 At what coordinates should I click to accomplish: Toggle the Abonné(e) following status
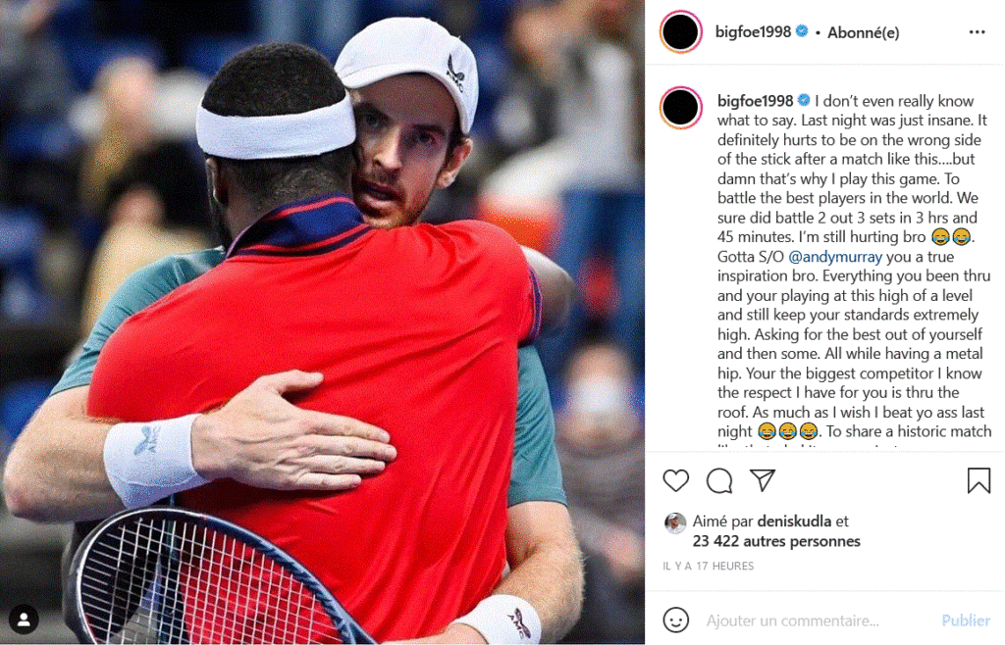tap(863, 32)
